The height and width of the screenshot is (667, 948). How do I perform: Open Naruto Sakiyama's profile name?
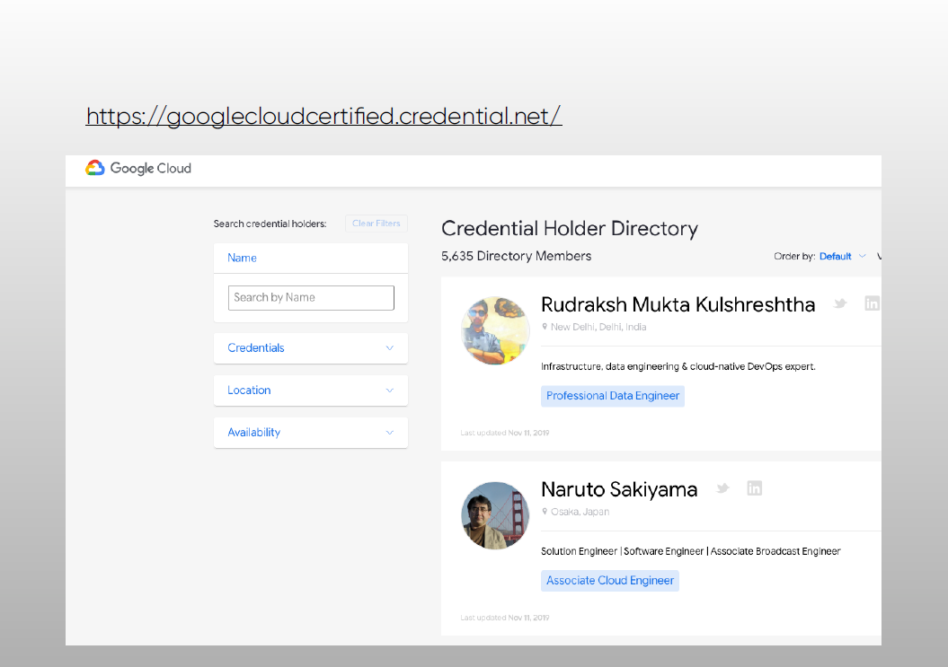coord(619,489)
